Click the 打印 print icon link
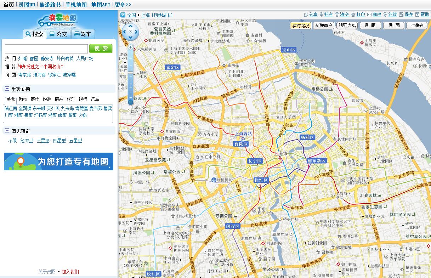The image size is (431, 278). (358, 15)
